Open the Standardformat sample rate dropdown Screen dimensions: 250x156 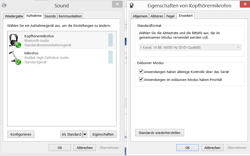190,47
